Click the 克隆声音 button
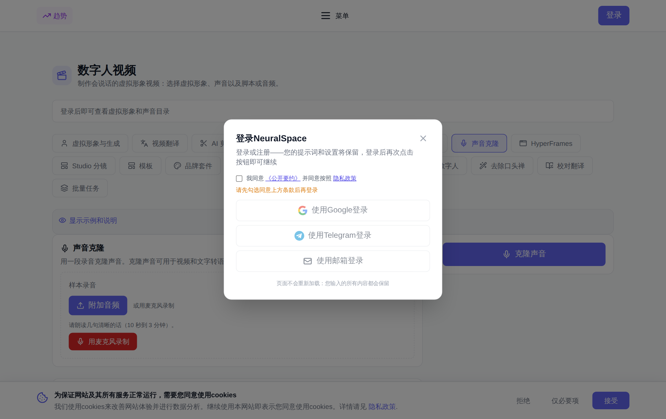The image size is (666, 419). [x=524, y=254]
